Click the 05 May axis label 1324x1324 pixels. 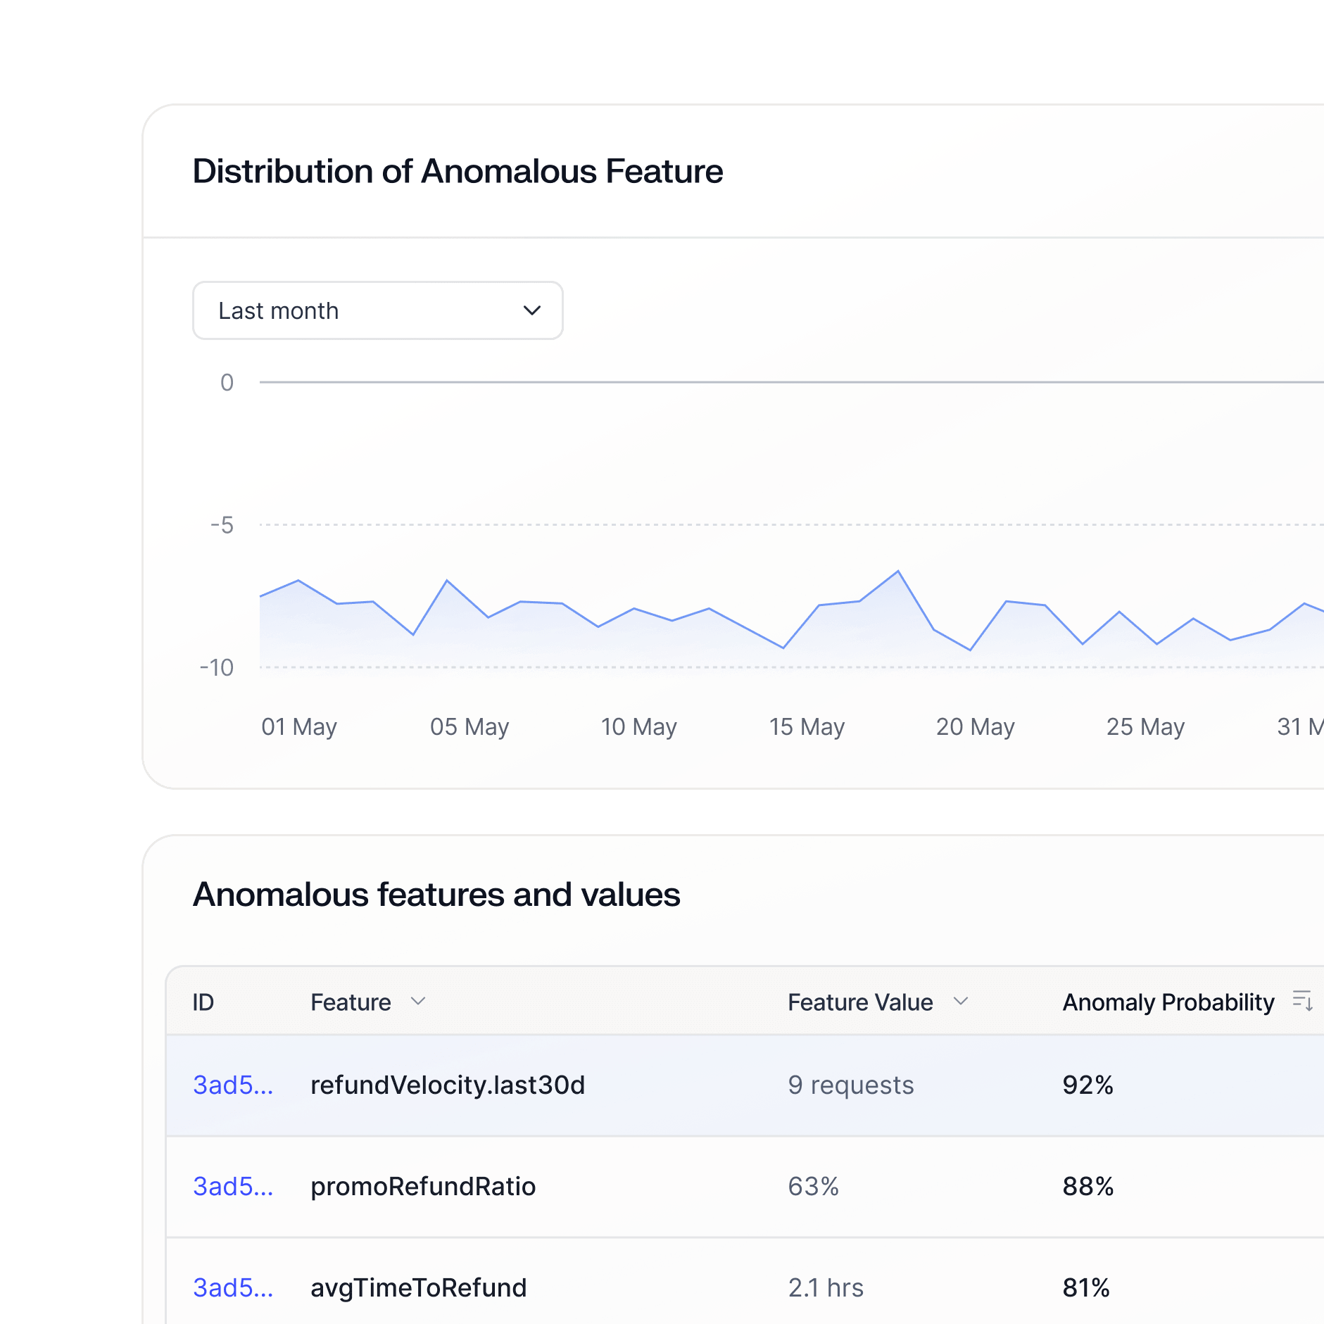point(469,726)
